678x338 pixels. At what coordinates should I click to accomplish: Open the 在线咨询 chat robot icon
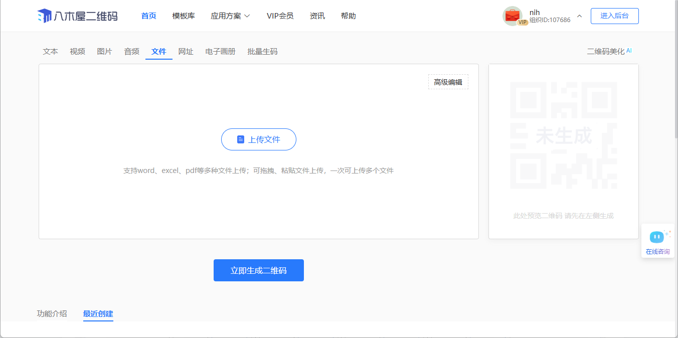click(657, 237)
